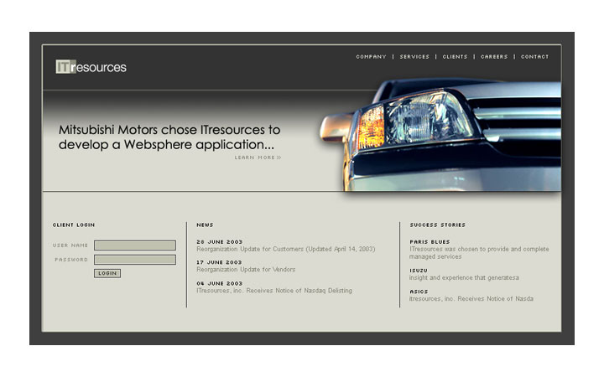Open the Company menu item
Image resolution: width=604 pixels, height=377 pixels.
click(x=371, y=57)
